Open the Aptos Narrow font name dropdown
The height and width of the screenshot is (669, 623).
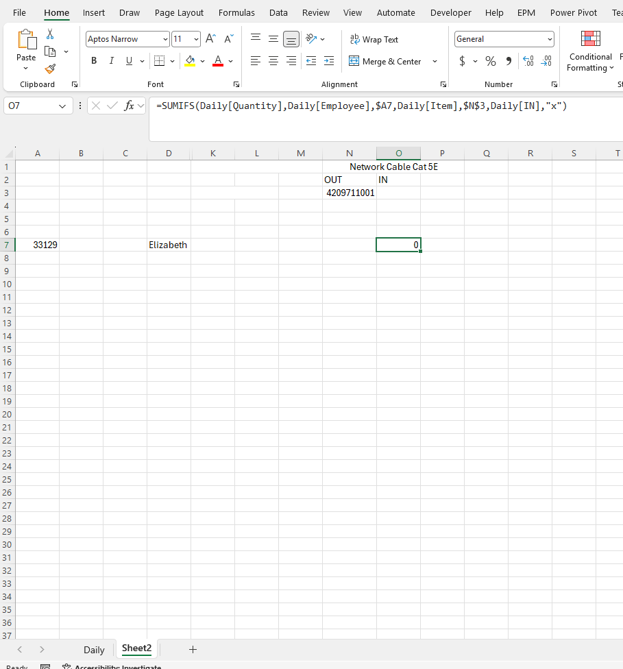click(166, 39)
